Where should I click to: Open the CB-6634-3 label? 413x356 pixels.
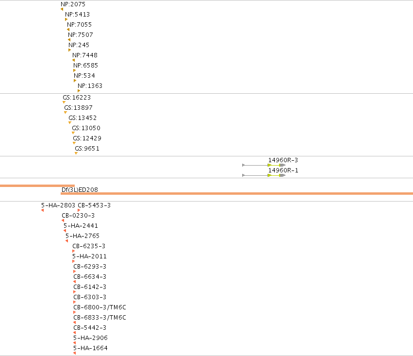[x=90, y=277]
